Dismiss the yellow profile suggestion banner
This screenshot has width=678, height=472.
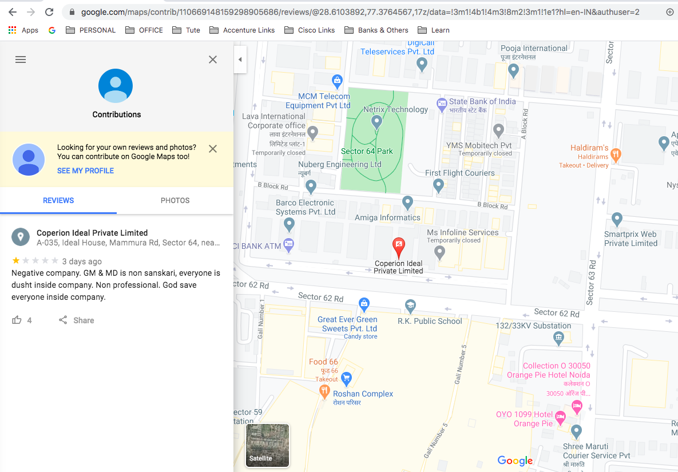point(213,149)
